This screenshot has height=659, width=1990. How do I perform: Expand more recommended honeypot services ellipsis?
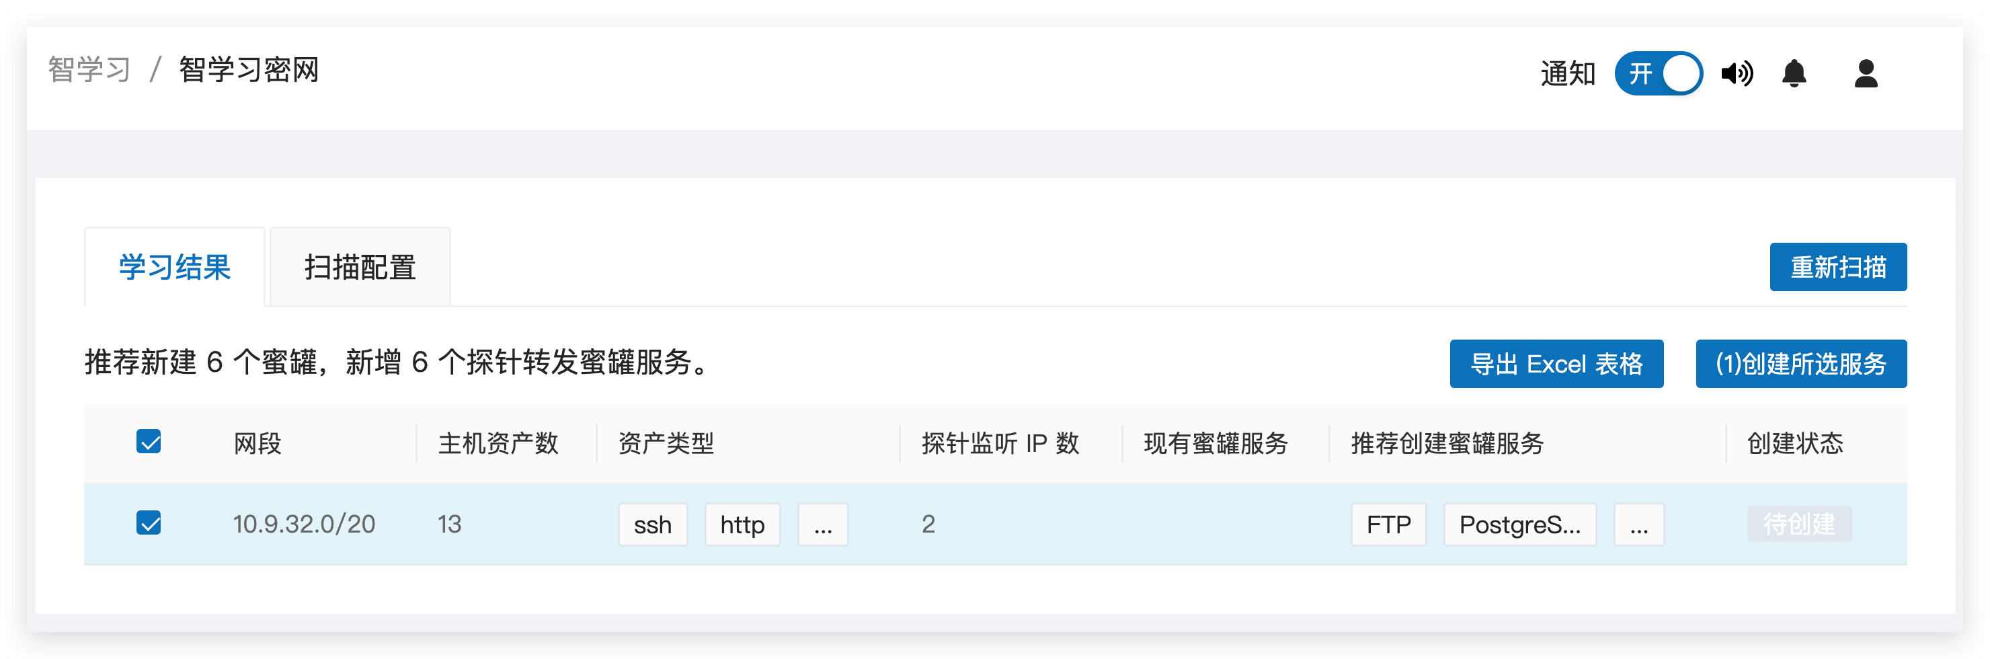(1638, 525)
